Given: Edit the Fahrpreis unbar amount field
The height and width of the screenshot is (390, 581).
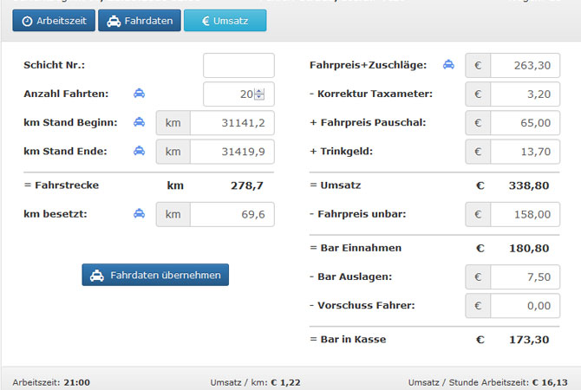Looking at the screenshot, I should pyautogui.click(x=525, y=214).
